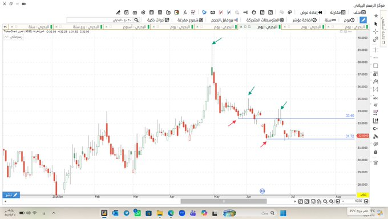
Task: Click the blue D dividend marker
Action: coord(262,191)
